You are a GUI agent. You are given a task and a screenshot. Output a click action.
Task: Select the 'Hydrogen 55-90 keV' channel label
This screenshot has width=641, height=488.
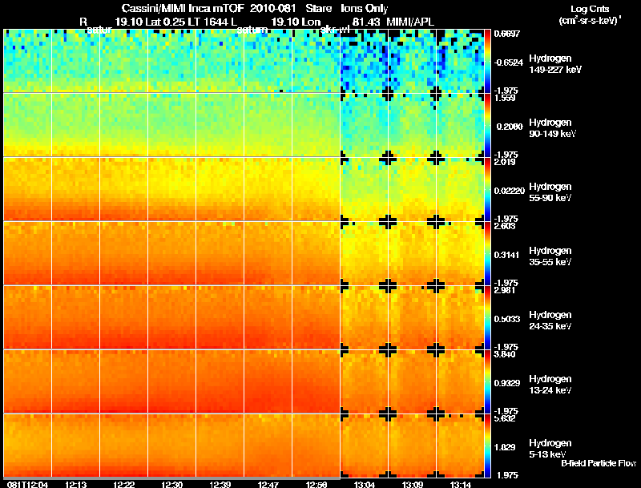(x=550, y=192)
